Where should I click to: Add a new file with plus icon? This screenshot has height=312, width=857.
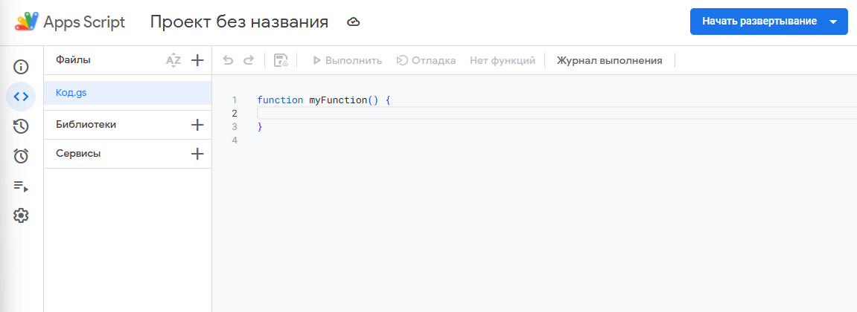point(197,60)
